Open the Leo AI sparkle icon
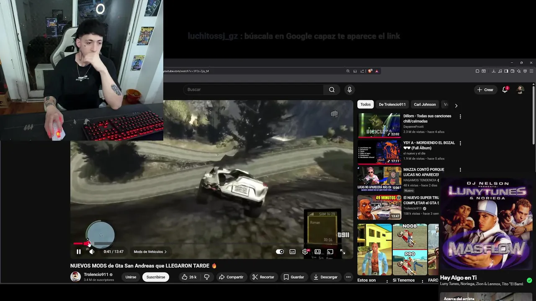Viewport: 536px width, 301px height. coord(519,71)
